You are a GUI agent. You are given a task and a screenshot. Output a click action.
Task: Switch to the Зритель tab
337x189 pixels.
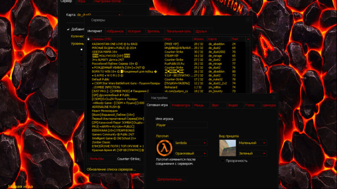(x=153, y=31)
